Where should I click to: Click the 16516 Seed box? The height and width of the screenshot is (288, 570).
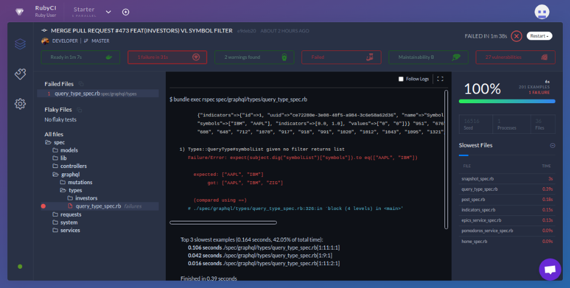[x=476, y=124]
